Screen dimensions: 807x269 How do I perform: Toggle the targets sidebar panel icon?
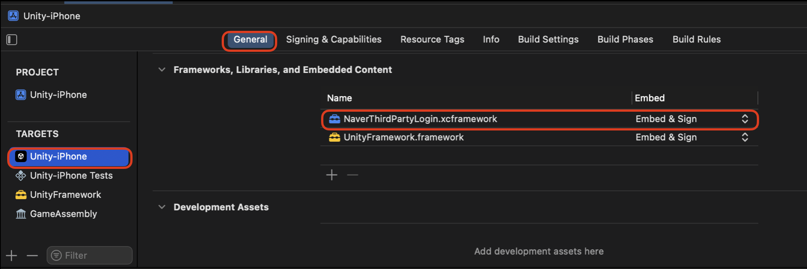(12, 40)
